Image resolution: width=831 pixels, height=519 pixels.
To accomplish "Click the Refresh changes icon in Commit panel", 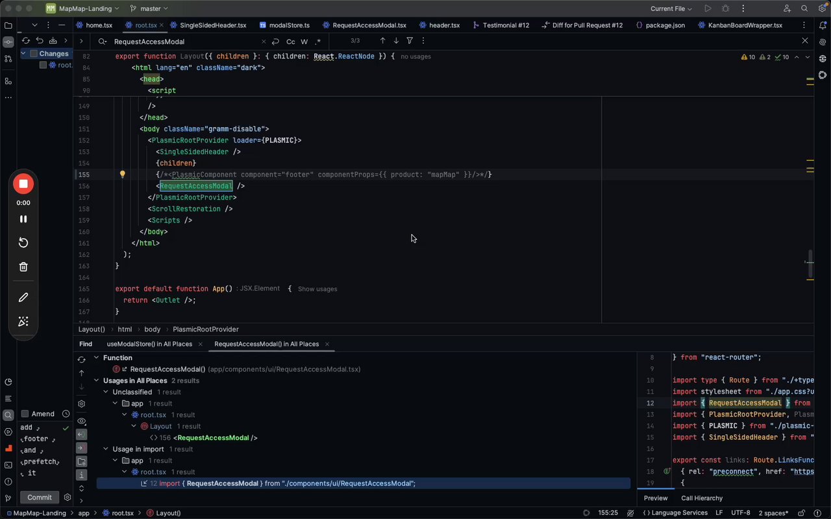I will pos(26,40).
